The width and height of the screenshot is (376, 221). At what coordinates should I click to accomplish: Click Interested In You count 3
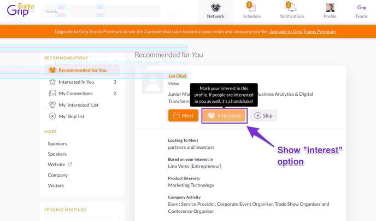click(115, 82)
